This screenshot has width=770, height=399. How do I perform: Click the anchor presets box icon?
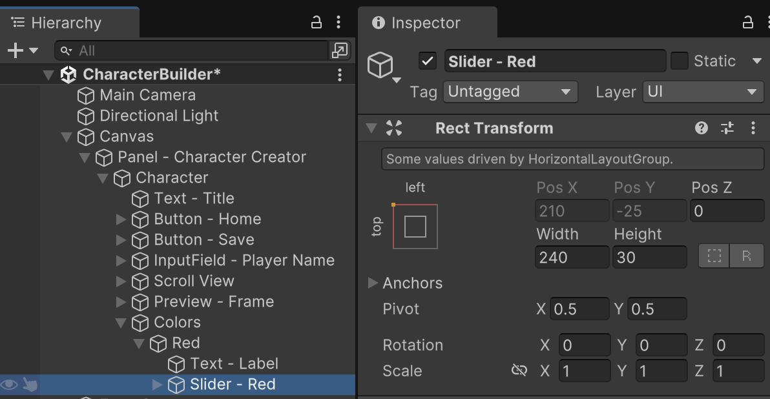pos(415,227)
